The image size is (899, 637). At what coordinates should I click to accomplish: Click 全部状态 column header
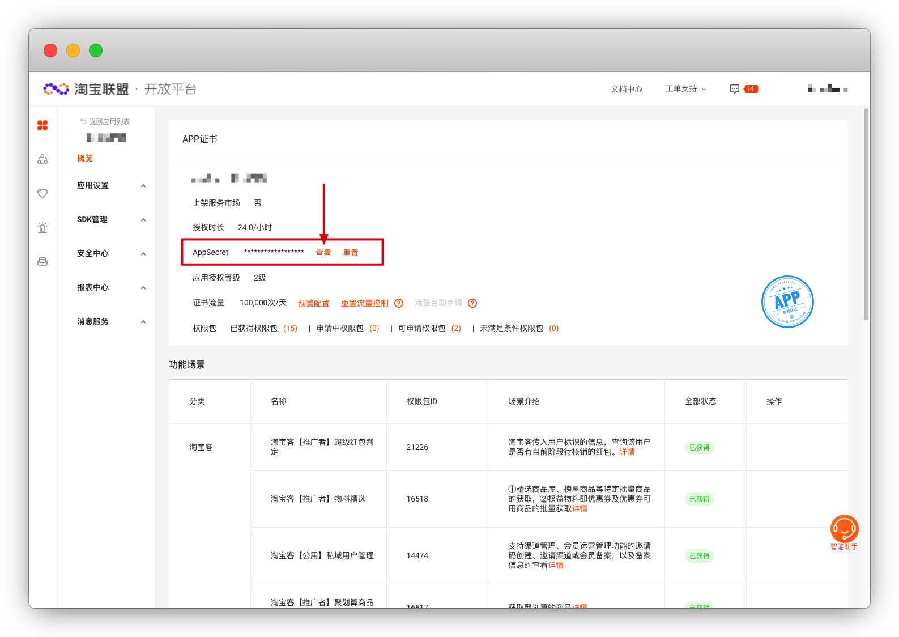tap(701, 401)
